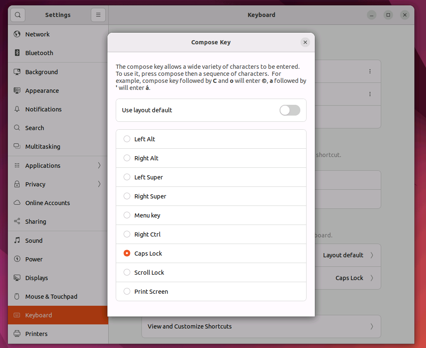This screenshot has width=426, height=348.
Task: Click the Background monitor icon
Action: (17, 72)
